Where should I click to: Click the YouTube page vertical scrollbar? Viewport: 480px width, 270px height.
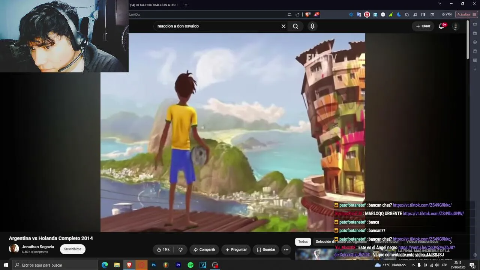468,39
